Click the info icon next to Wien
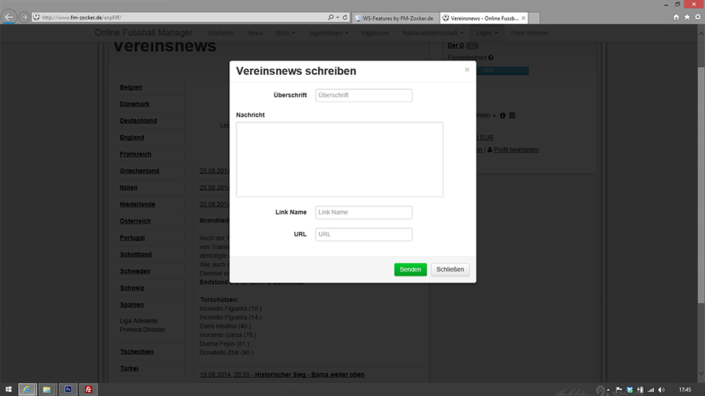 click(502, 115)
